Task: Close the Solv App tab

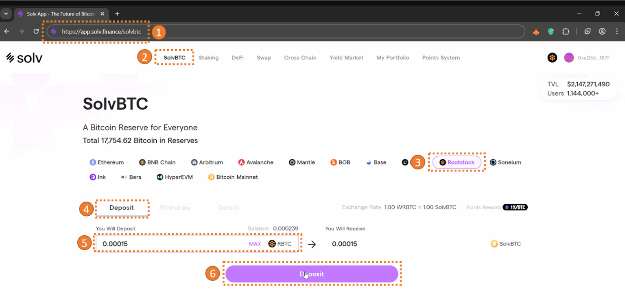Action: [x=102, y=14]
